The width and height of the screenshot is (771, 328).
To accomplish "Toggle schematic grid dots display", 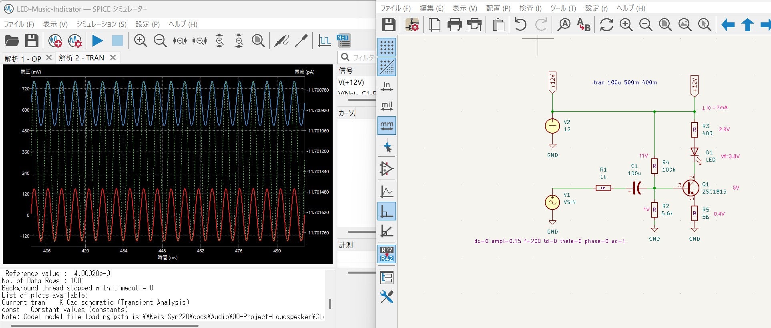I will (x=387, y=48).
